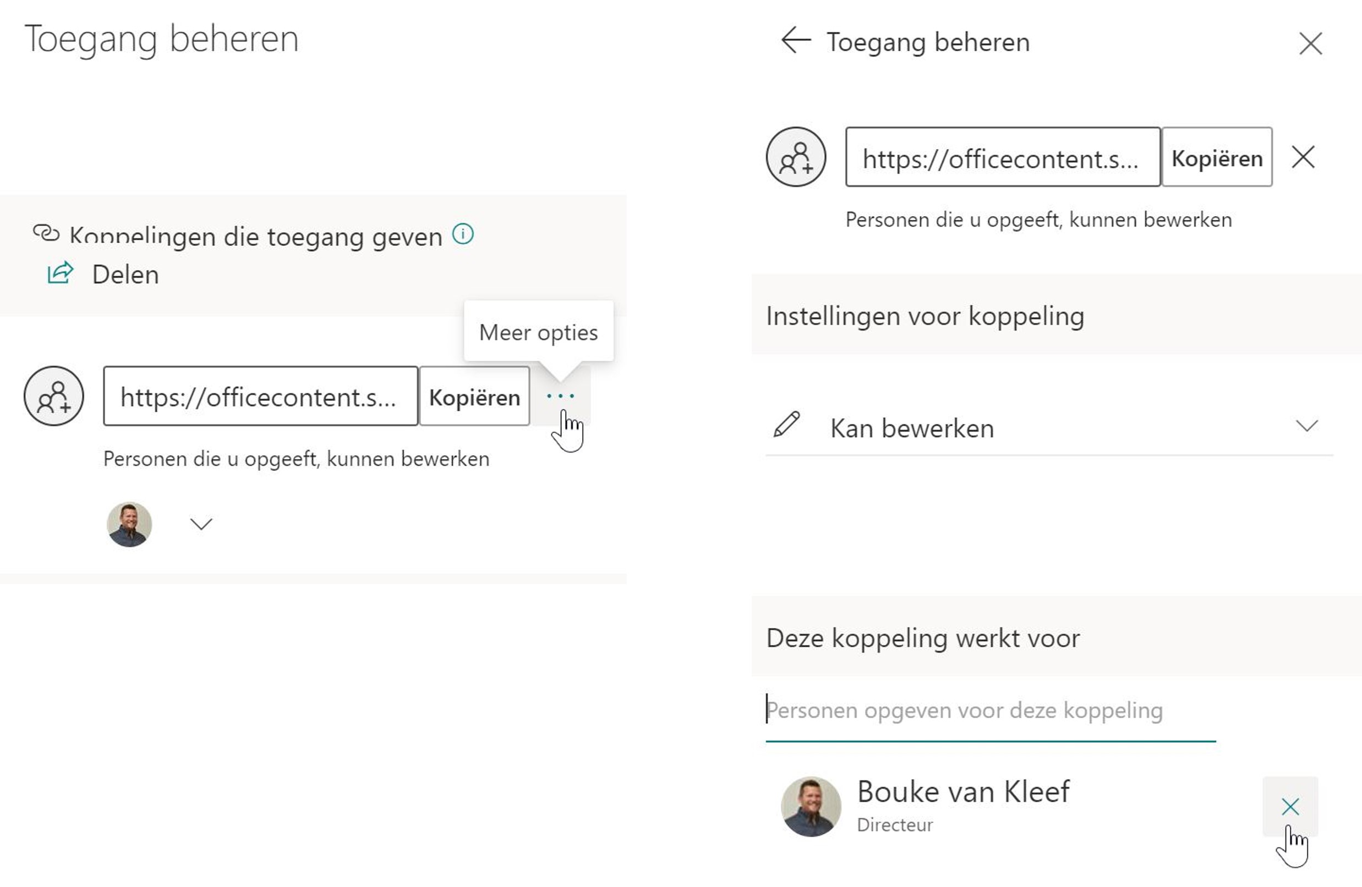
Task: Select the link URL field in right panel
Action: 1003,157
